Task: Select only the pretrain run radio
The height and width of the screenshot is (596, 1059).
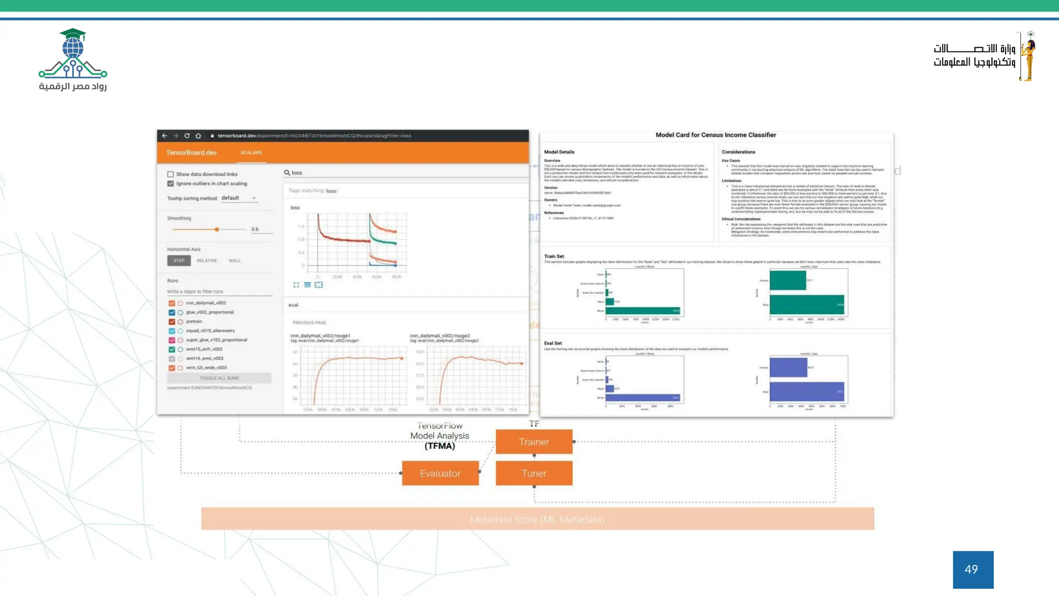Action: coord(180,322)
